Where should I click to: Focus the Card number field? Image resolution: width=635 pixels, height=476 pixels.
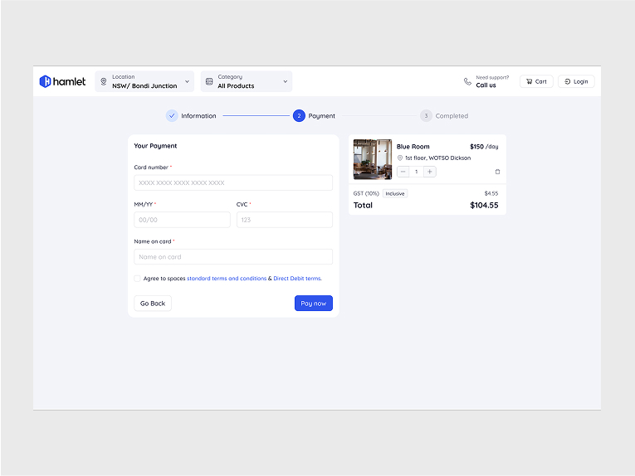(233, 182)
